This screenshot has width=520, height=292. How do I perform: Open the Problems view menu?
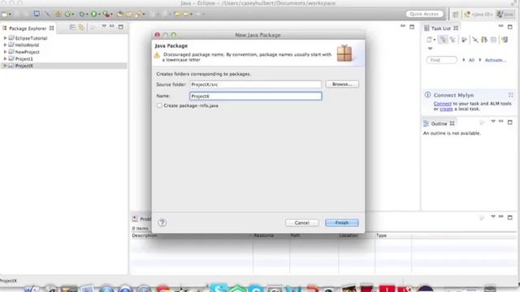tap(493, 217)
